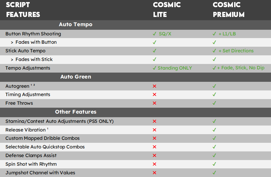Image resolution: width=271 pixels, height=177 pixels.
Task: Click the red X for Custom Mapped Dribble Combos
Action: [154, 138]
